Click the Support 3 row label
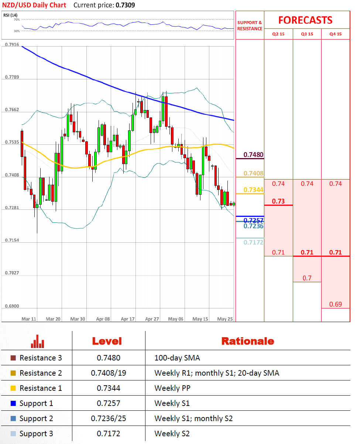357x444 pixels. pos(36,434)
